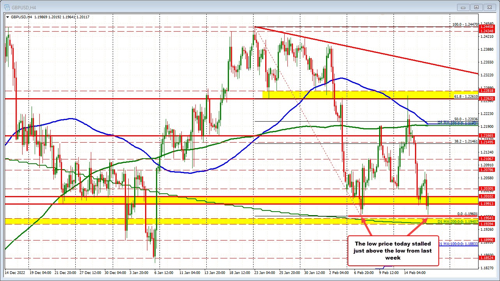Screen dimensions: 500x281
Task: Click the red price tag 1.19913
Action: pyautogui.click(x=487, y=203)
